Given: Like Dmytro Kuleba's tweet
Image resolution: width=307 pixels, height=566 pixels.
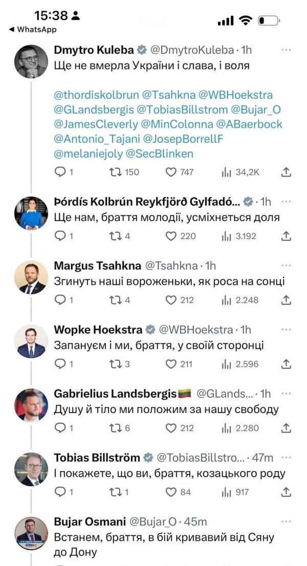Looking at the screenshot, I should click(x=171, y=172).
